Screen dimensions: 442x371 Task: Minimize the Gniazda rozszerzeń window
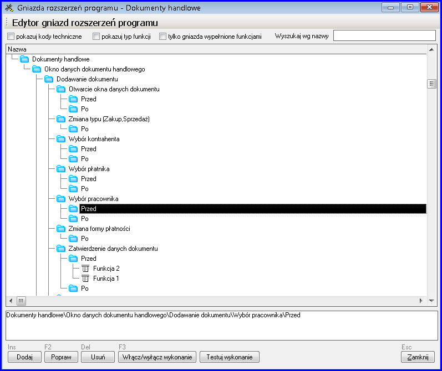pos(390,7)
